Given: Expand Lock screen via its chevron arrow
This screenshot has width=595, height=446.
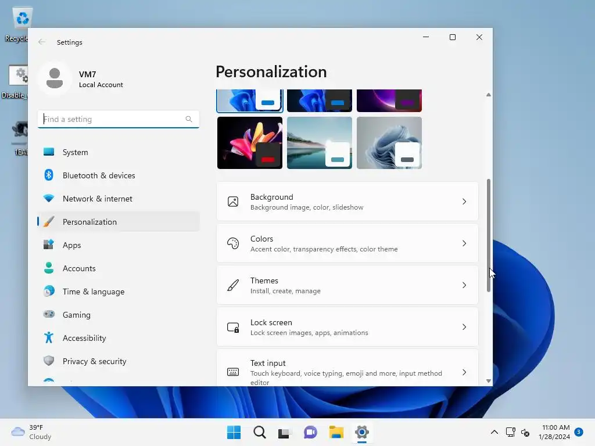Looking at the screenshot, I should [464, 326].
